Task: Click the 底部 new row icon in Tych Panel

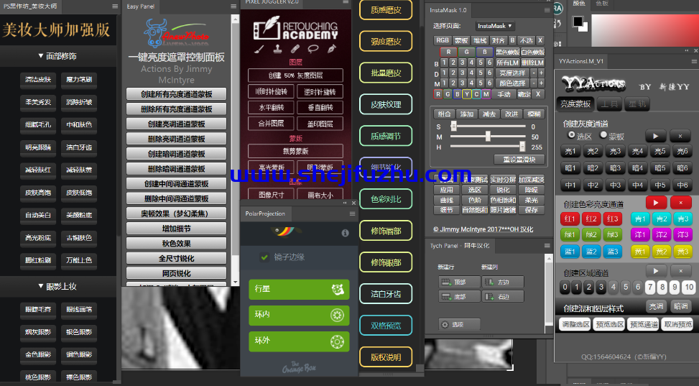Action: (446, 296)
